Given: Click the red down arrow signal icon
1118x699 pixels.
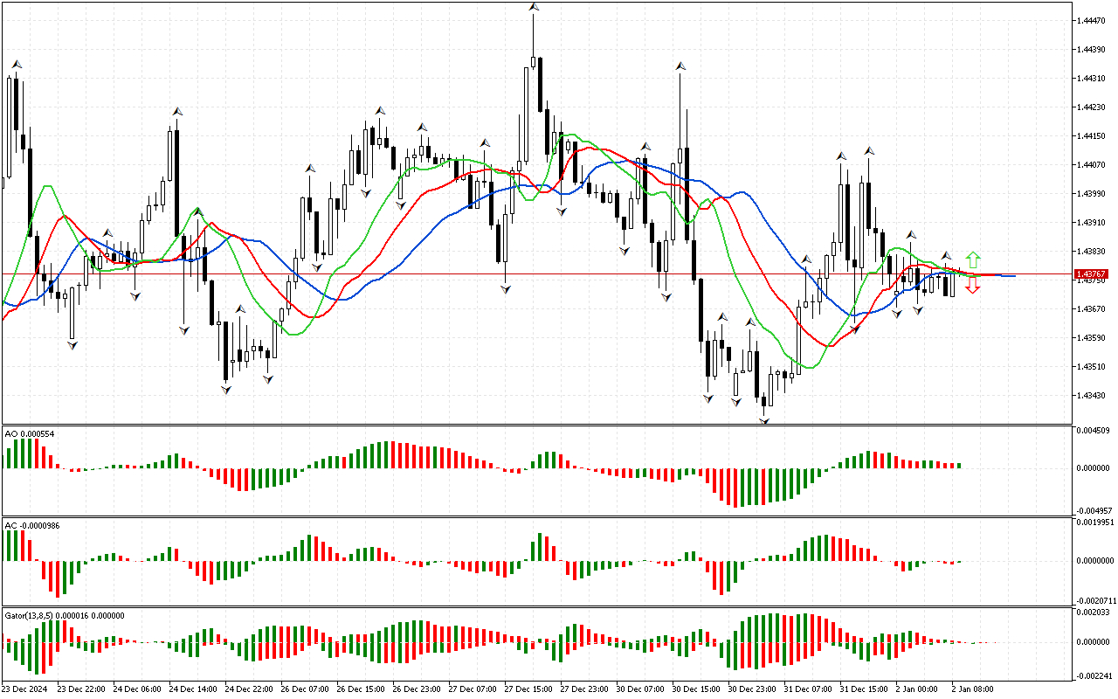Looking at the screenshot, I should [x=973, y=286].
